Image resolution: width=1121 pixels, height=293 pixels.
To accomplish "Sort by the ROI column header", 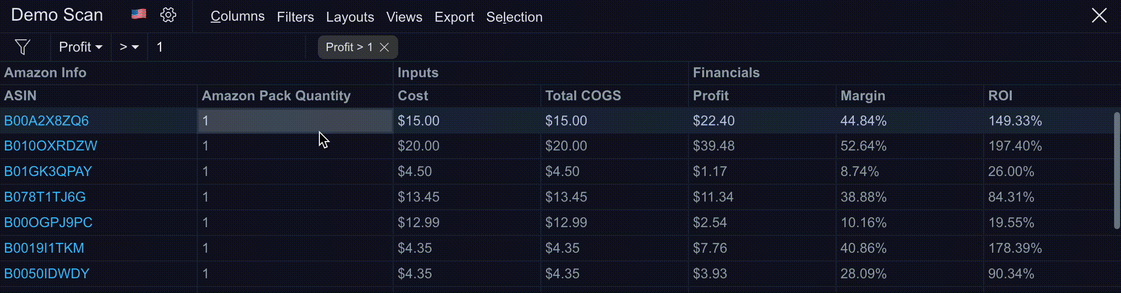I will pos(1000,96).
